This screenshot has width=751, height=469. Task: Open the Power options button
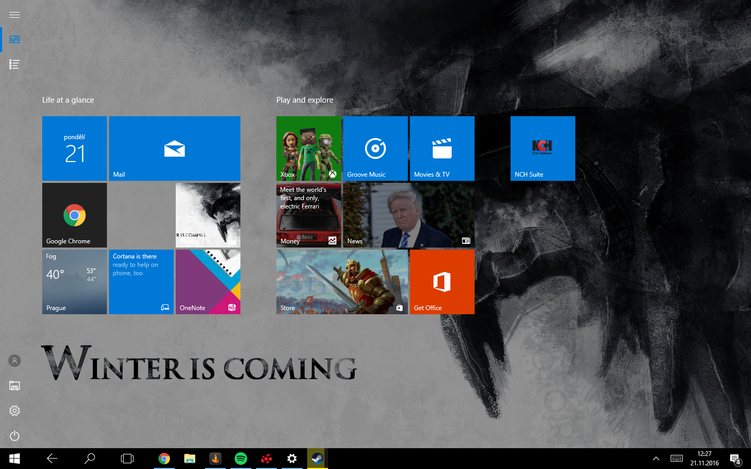tap(15, 436)
